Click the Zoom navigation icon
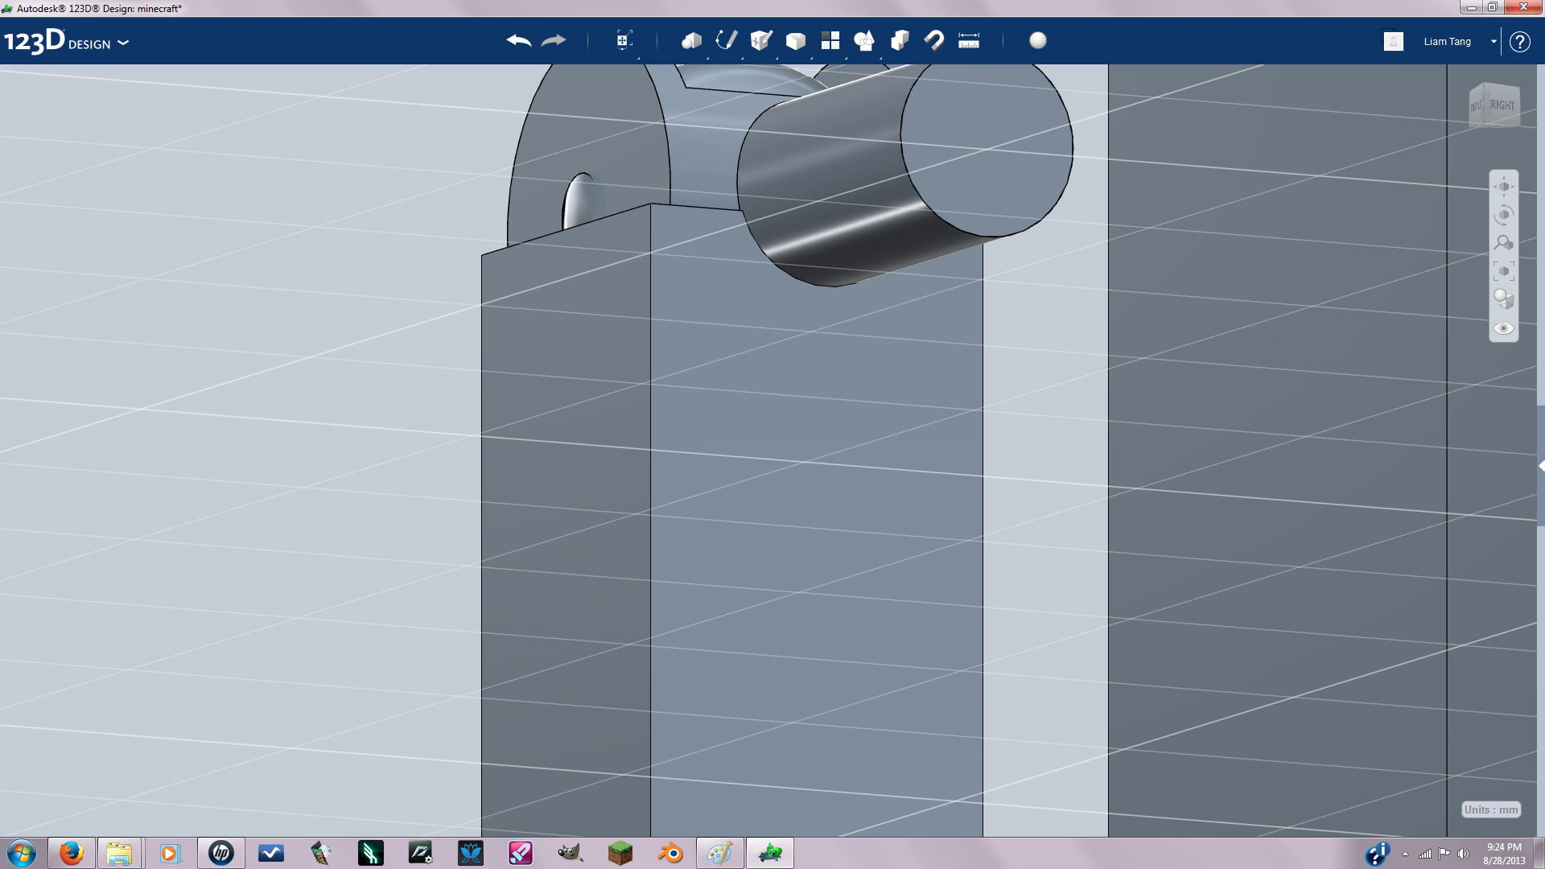 coord(1503,243)
